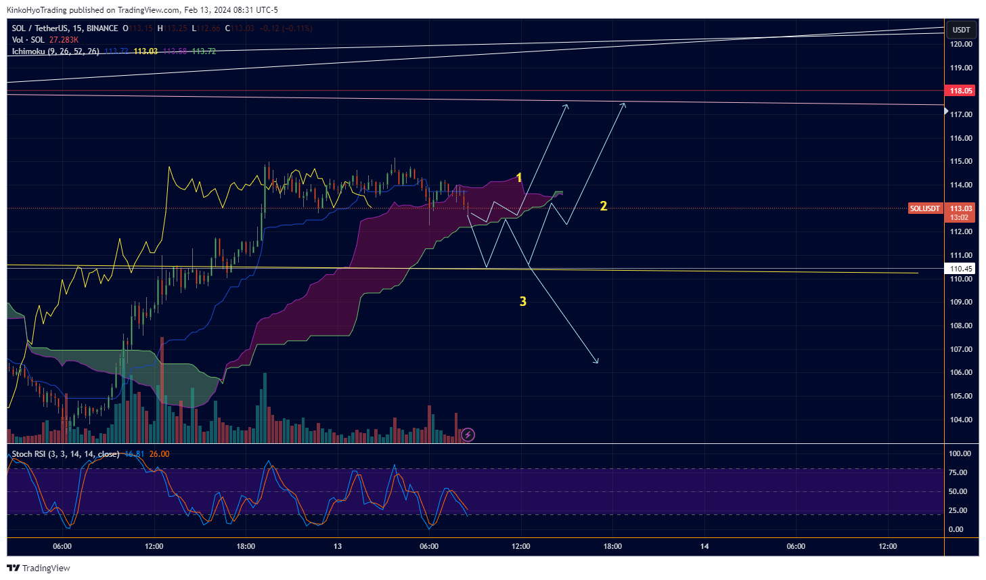Click the 108.00 price axis label
The width and height of the screenshot is (986, 580).
pos(961,326)
